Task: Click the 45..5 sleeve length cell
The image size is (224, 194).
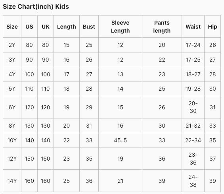Action: 120,140
